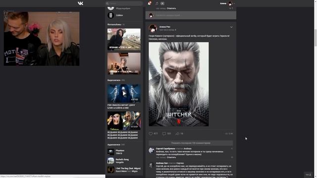317x178 pixels.
Task: Click Ответить under the top comment
Action: pos(171,8)
